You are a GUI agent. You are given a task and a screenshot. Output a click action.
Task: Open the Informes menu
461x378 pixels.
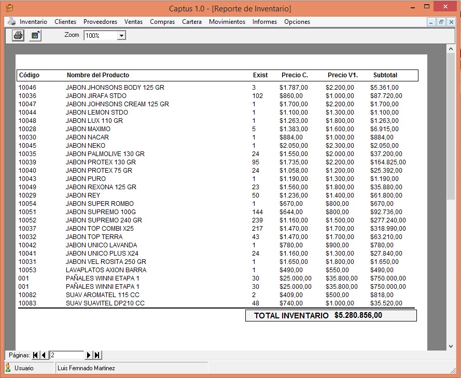click(x=264, y=22)
